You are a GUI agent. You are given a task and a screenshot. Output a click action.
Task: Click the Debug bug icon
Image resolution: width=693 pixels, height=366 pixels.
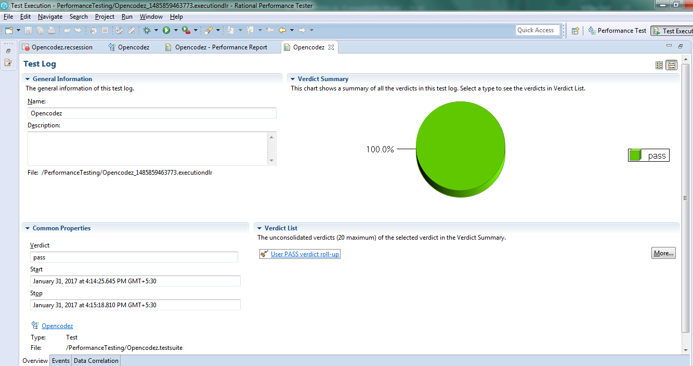147,31
